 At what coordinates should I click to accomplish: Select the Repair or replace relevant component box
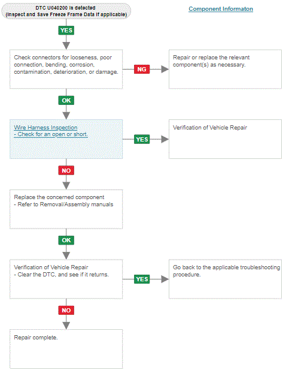point(225,69)
